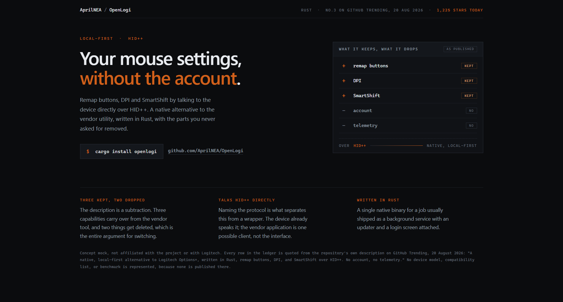Click the 'THREE KEPT, TWO DROPPED' heading

[112, 200]
